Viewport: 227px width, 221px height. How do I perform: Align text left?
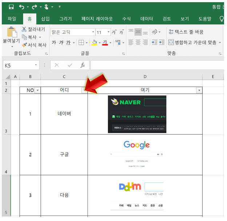(131, 42)
